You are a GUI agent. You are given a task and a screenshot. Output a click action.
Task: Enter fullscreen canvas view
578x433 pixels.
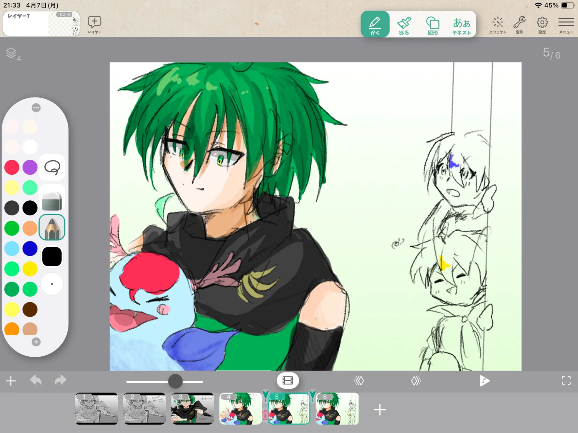tap(566, 381)
